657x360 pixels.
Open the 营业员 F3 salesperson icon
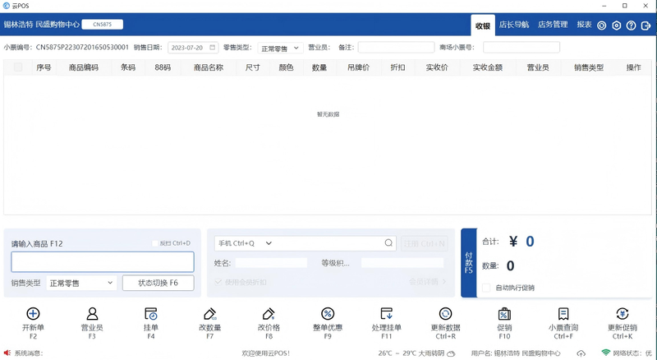(92, 314)
